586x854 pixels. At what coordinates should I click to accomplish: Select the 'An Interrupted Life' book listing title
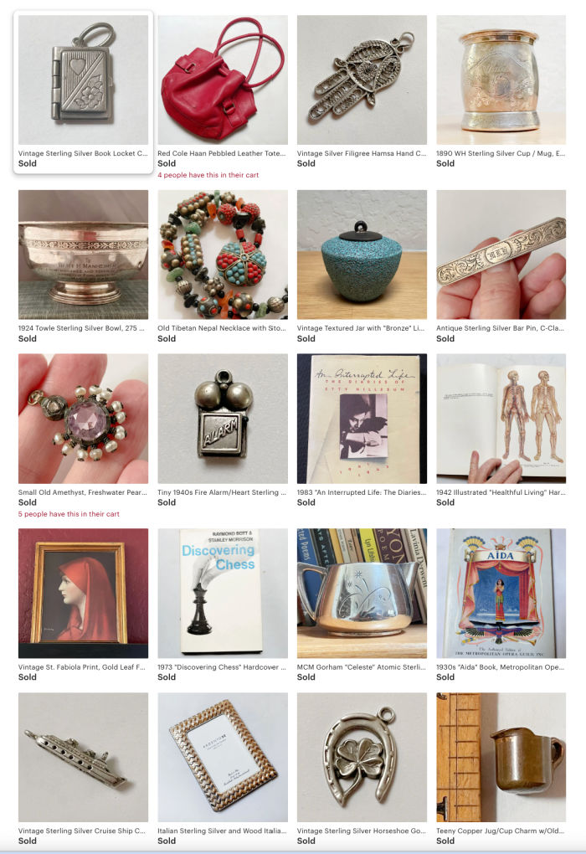[x=362, y=492]
